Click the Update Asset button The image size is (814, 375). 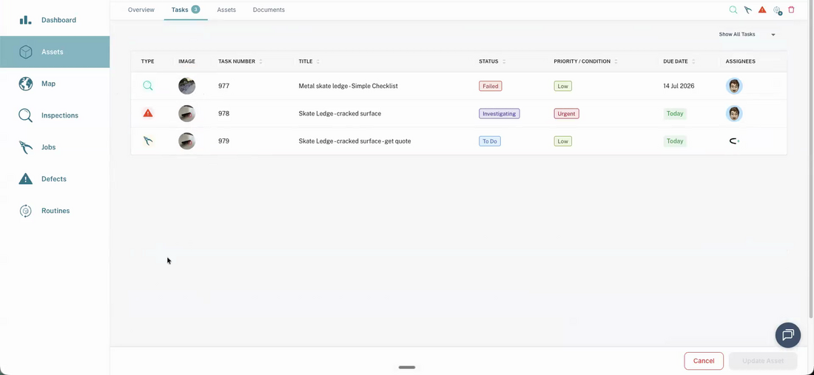763,361
